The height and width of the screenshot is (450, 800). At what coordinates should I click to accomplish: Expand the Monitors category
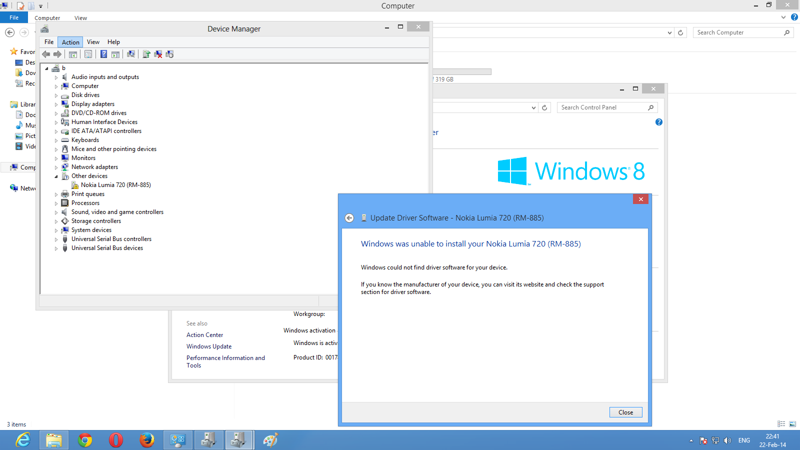pos(56,158)
